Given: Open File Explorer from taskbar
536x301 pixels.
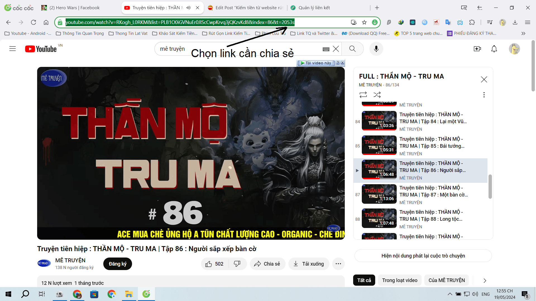Looking at the screenshot, I should 129,294.
